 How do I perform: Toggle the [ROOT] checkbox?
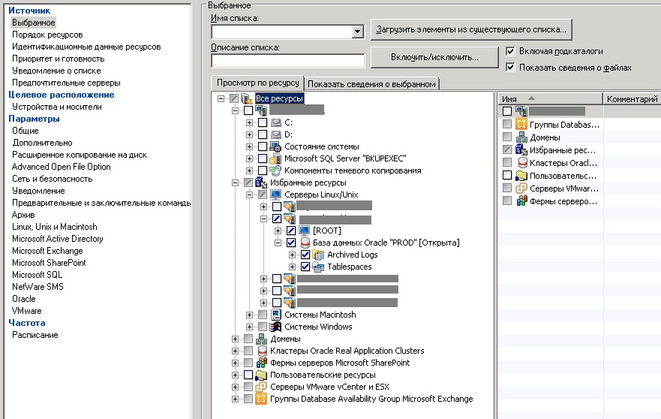[x=291, y=231]
